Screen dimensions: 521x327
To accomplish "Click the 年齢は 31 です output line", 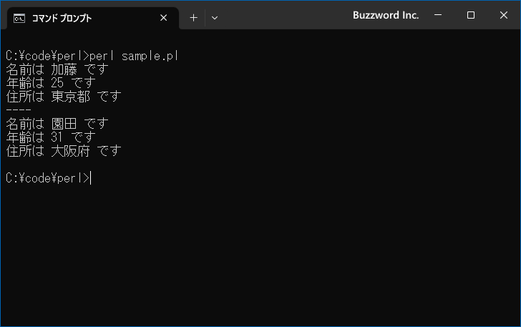I will coord(51,137).
